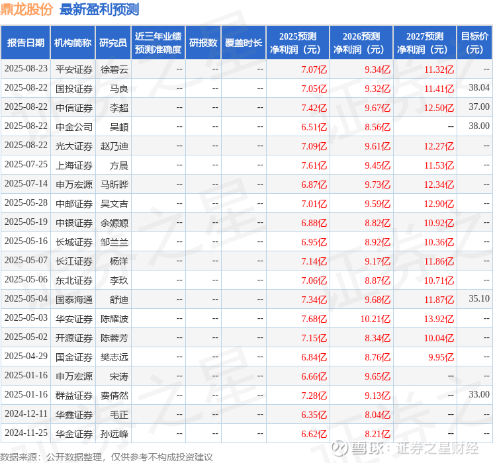Select the 国金证券 institution cell

point(74,357)
